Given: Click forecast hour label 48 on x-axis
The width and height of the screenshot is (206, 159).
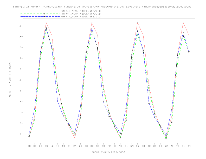Looking at the screenshot, I should [120, 146].
